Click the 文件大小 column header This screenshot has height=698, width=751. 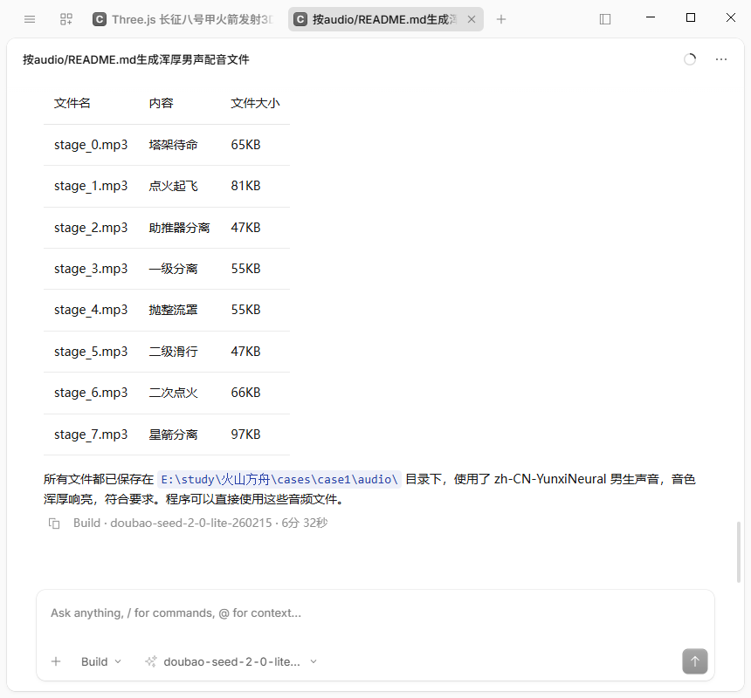(255, 103)
